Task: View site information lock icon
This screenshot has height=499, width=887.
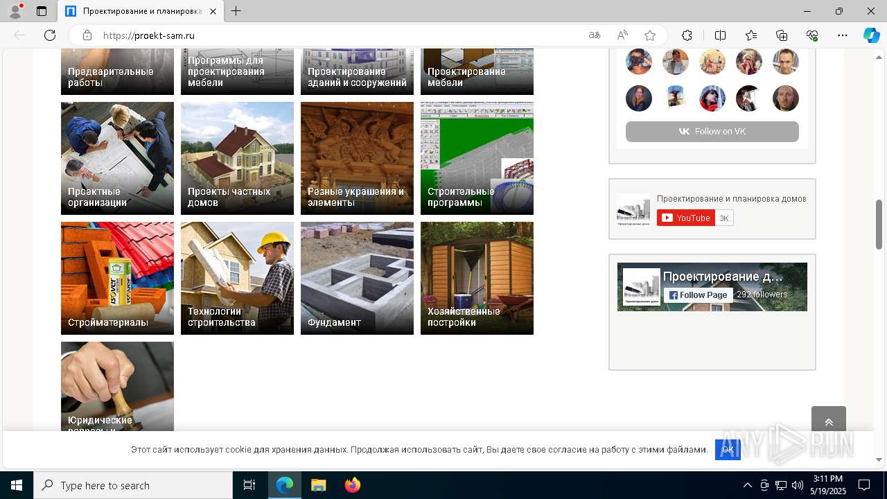Action: point(87,35)
